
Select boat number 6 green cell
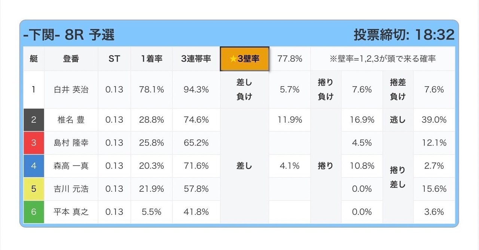pyautogui.click(x=34, y=212)
